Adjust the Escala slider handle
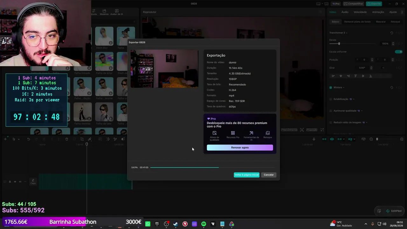 (339, 44)
